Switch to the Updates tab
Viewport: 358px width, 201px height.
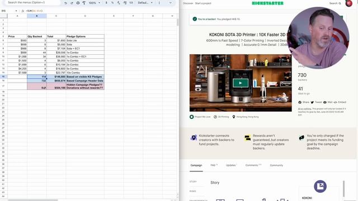pos(231,165)
